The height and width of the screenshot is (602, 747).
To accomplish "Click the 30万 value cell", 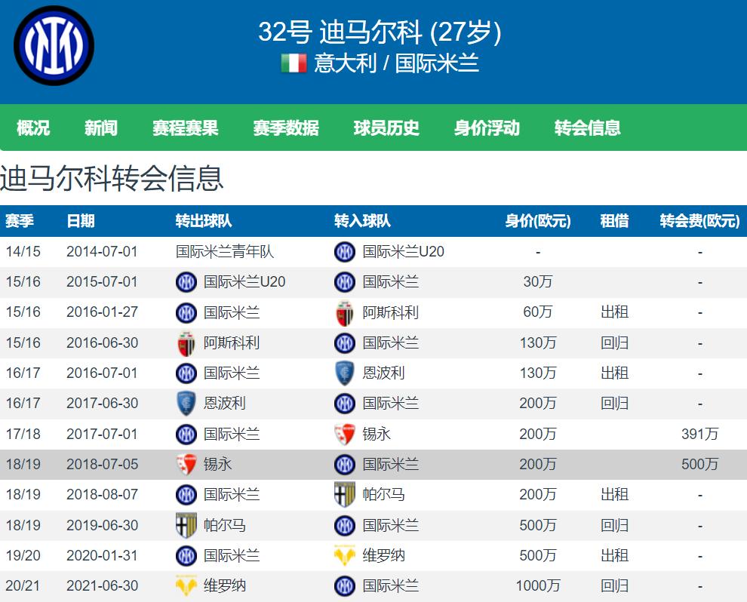I will 538,282.
